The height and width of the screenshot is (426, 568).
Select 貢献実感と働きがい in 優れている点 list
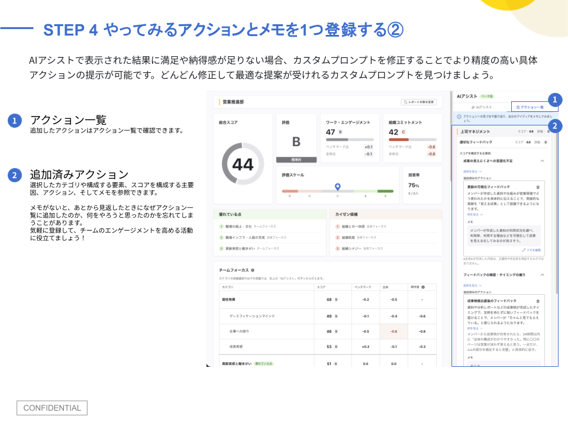point(240,248)
